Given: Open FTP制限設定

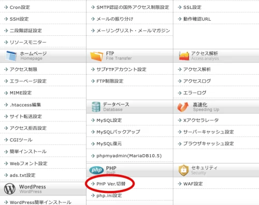Looking at the screenshot, I should (x=110, y=81).
